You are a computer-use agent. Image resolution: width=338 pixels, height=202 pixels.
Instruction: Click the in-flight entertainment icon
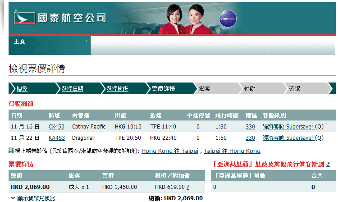coord(11,151)
